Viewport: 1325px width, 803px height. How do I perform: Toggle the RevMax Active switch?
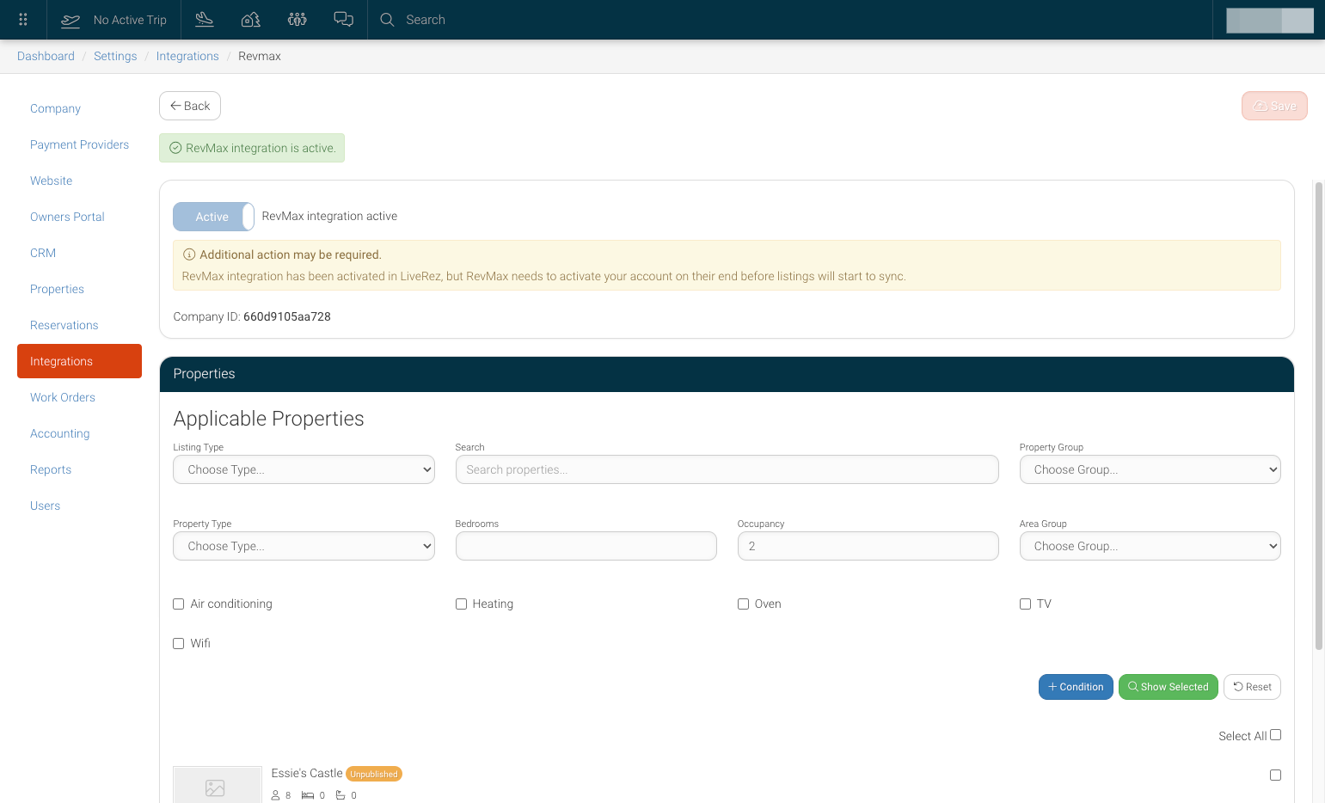coord(213,217)
